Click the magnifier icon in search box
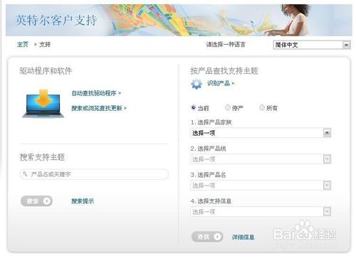The height and width of the screenshot is (258, 356). (x=25, y=174)
